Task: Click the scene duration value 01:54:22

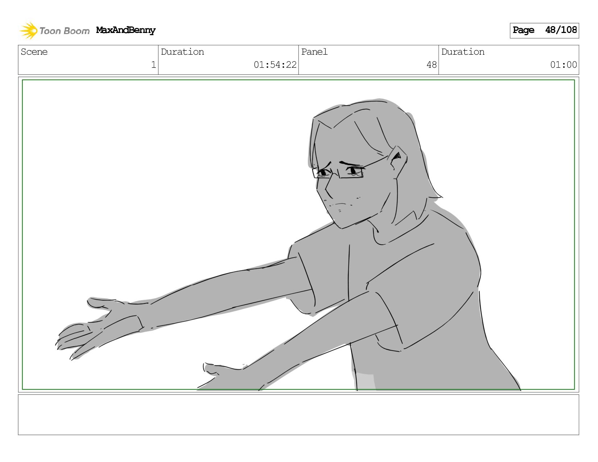Action: point(275,65)
